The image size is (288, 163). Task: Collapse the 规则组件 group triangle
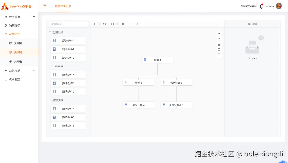tap(50, 32)
